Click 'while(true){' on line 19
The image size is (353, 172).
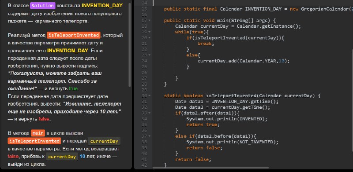click(x=192, y=32)
